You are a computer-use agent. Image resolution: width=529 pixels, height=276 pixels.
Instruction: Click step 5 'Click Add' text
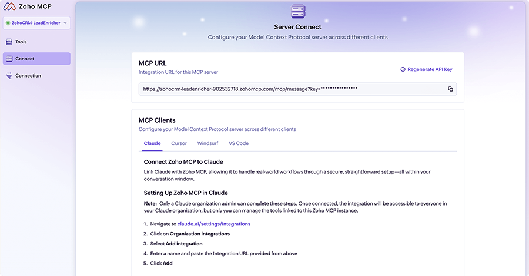[x=161, y=264]
